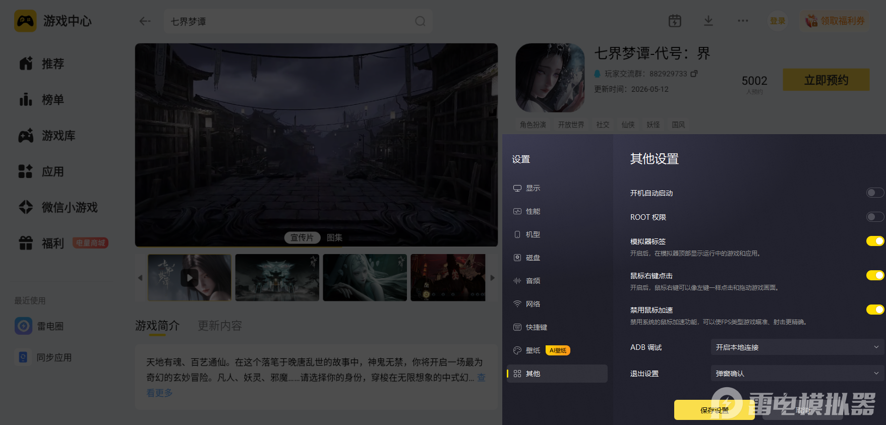Viewport: 886px width, 425px height.
Task: Open the downloads icon
Action: point(708,21)
